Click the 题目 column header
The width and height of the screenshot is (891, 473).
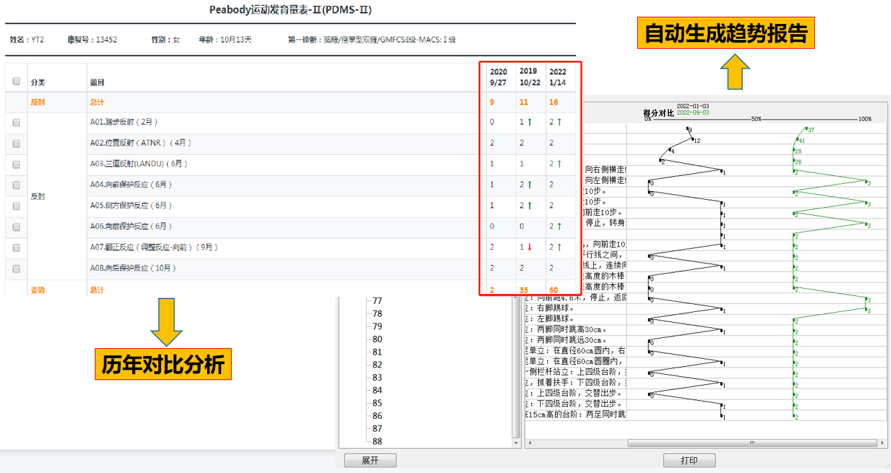98,82
